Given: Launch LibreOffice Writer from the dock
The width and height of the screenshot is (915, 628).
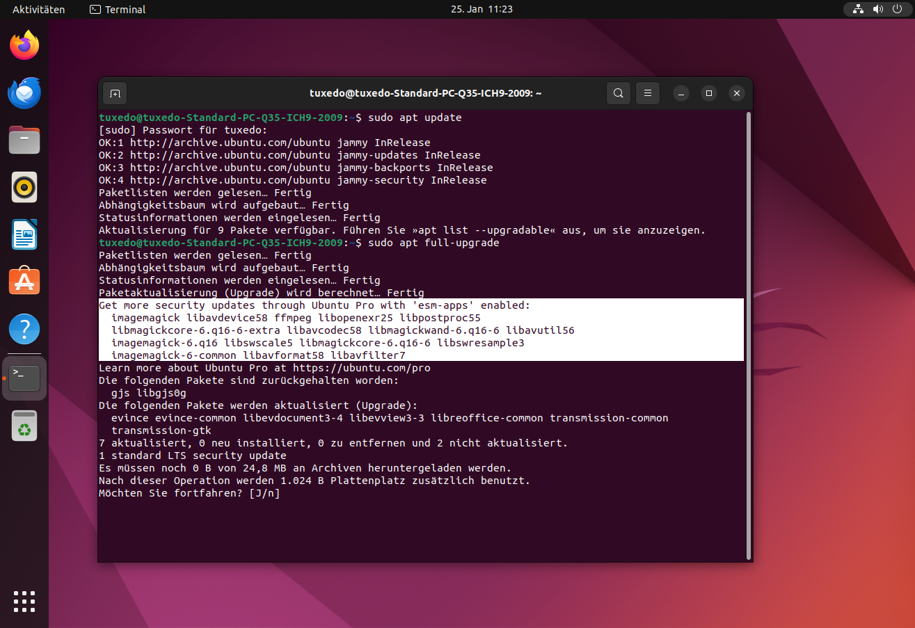Looking at the screenshot, I should pos(24,234).
